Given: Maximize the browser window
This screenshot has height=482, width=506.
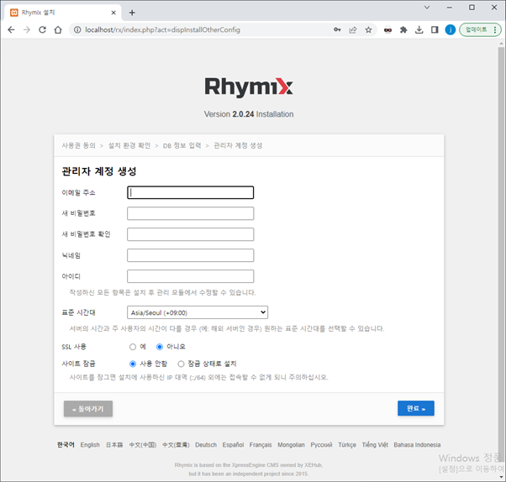Looking at the screenshot, I should pyautogui.click(x=472, y=8).
